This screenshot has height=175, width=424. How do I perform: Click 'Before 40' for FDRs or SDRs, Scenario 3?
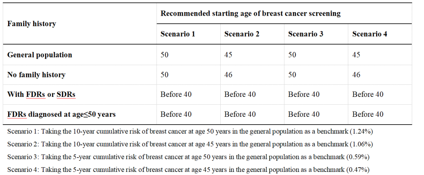point(304,95)
